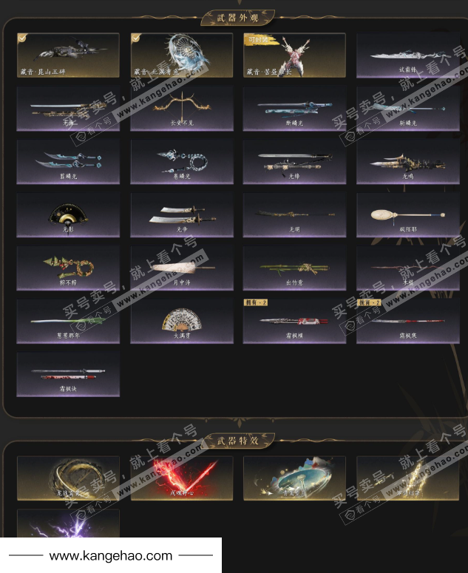Visit the www.kangehao.com link
This screenshot has width=468, height=573.
click(111, 555)
